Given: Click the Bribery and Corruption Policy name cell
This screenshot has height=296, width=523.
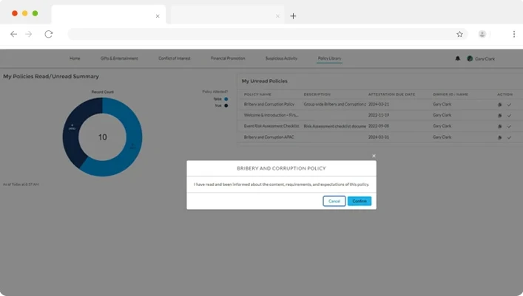Looking at the screenshot, I should click(269, 104).
